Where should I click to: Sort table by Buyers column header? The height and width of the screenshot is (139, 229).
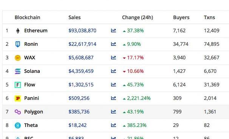pyautogui.click(x=181, y=17)
